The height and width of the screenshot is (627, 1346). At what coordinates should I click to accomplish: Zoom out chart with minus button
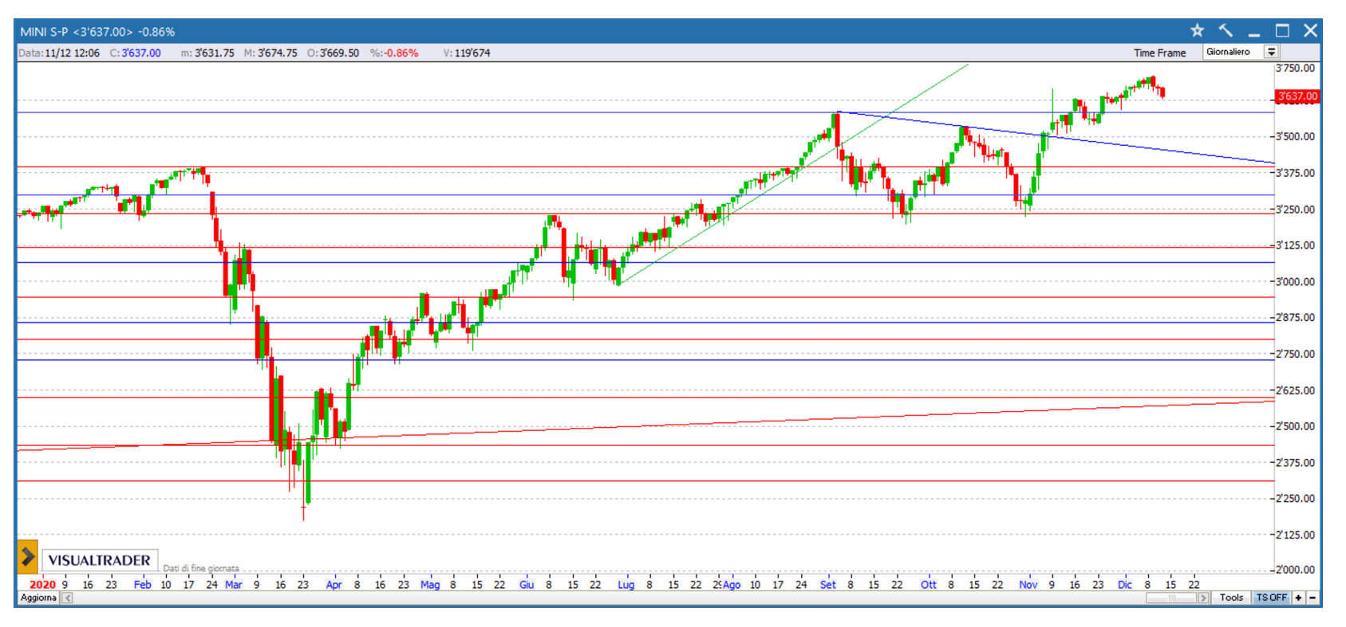[x=1312, y=598]
